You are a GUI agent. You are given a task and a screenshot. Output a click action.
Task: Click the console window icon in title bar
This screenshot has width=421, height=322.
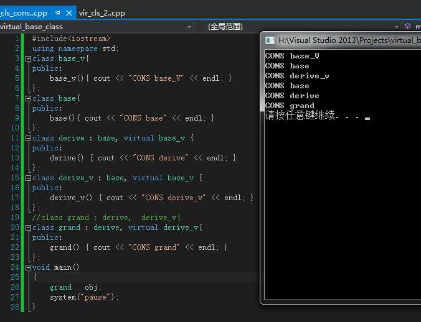pyautogui.click(x=270, y=40)
